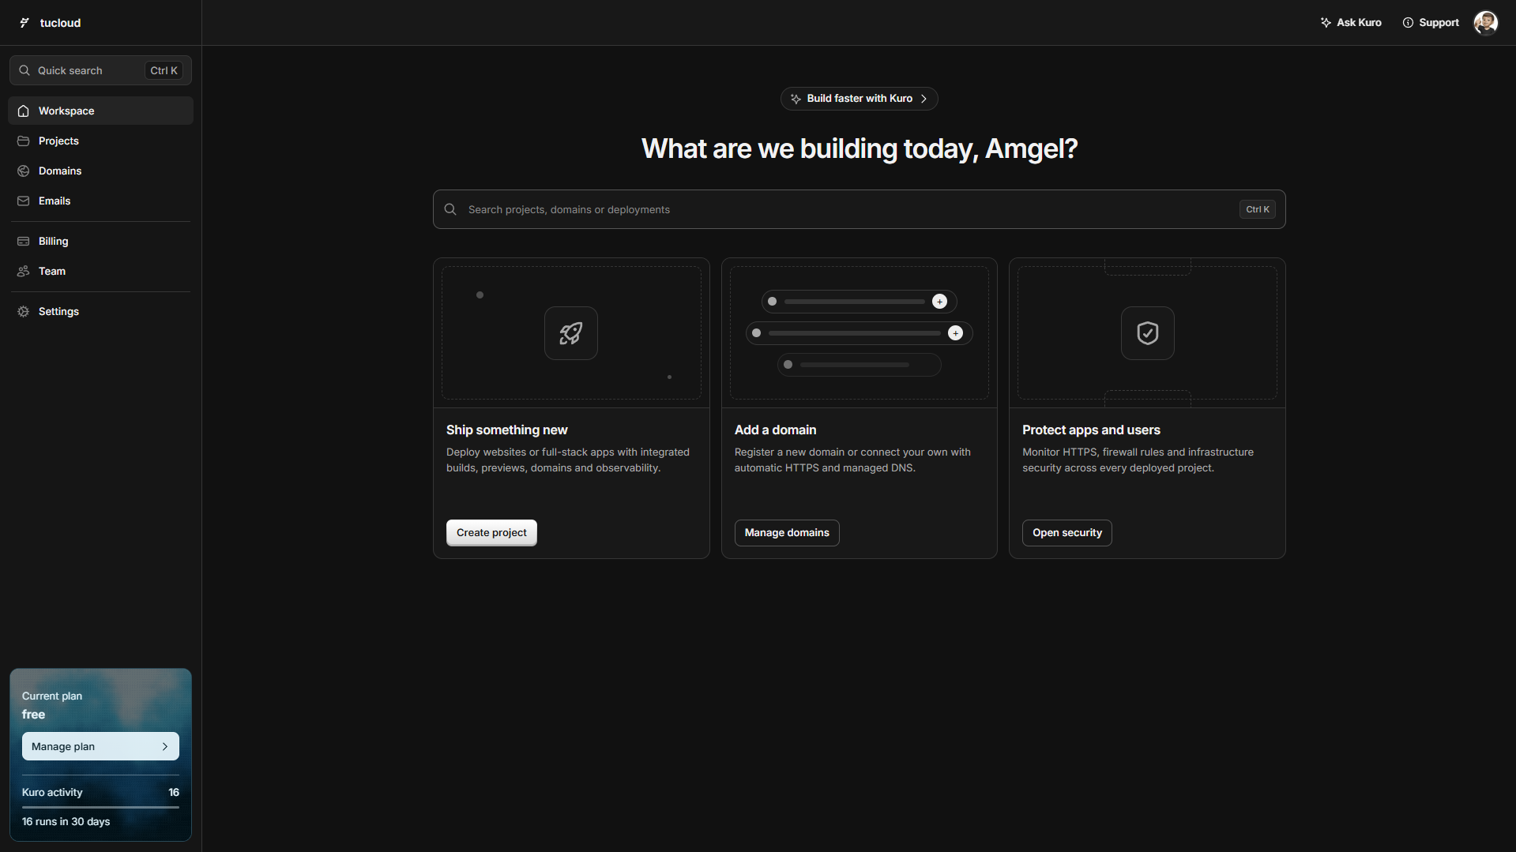Focus the Search projects, domains or deployments field
The height and width of the screenshot is (852, 1516).
point(859,209)
